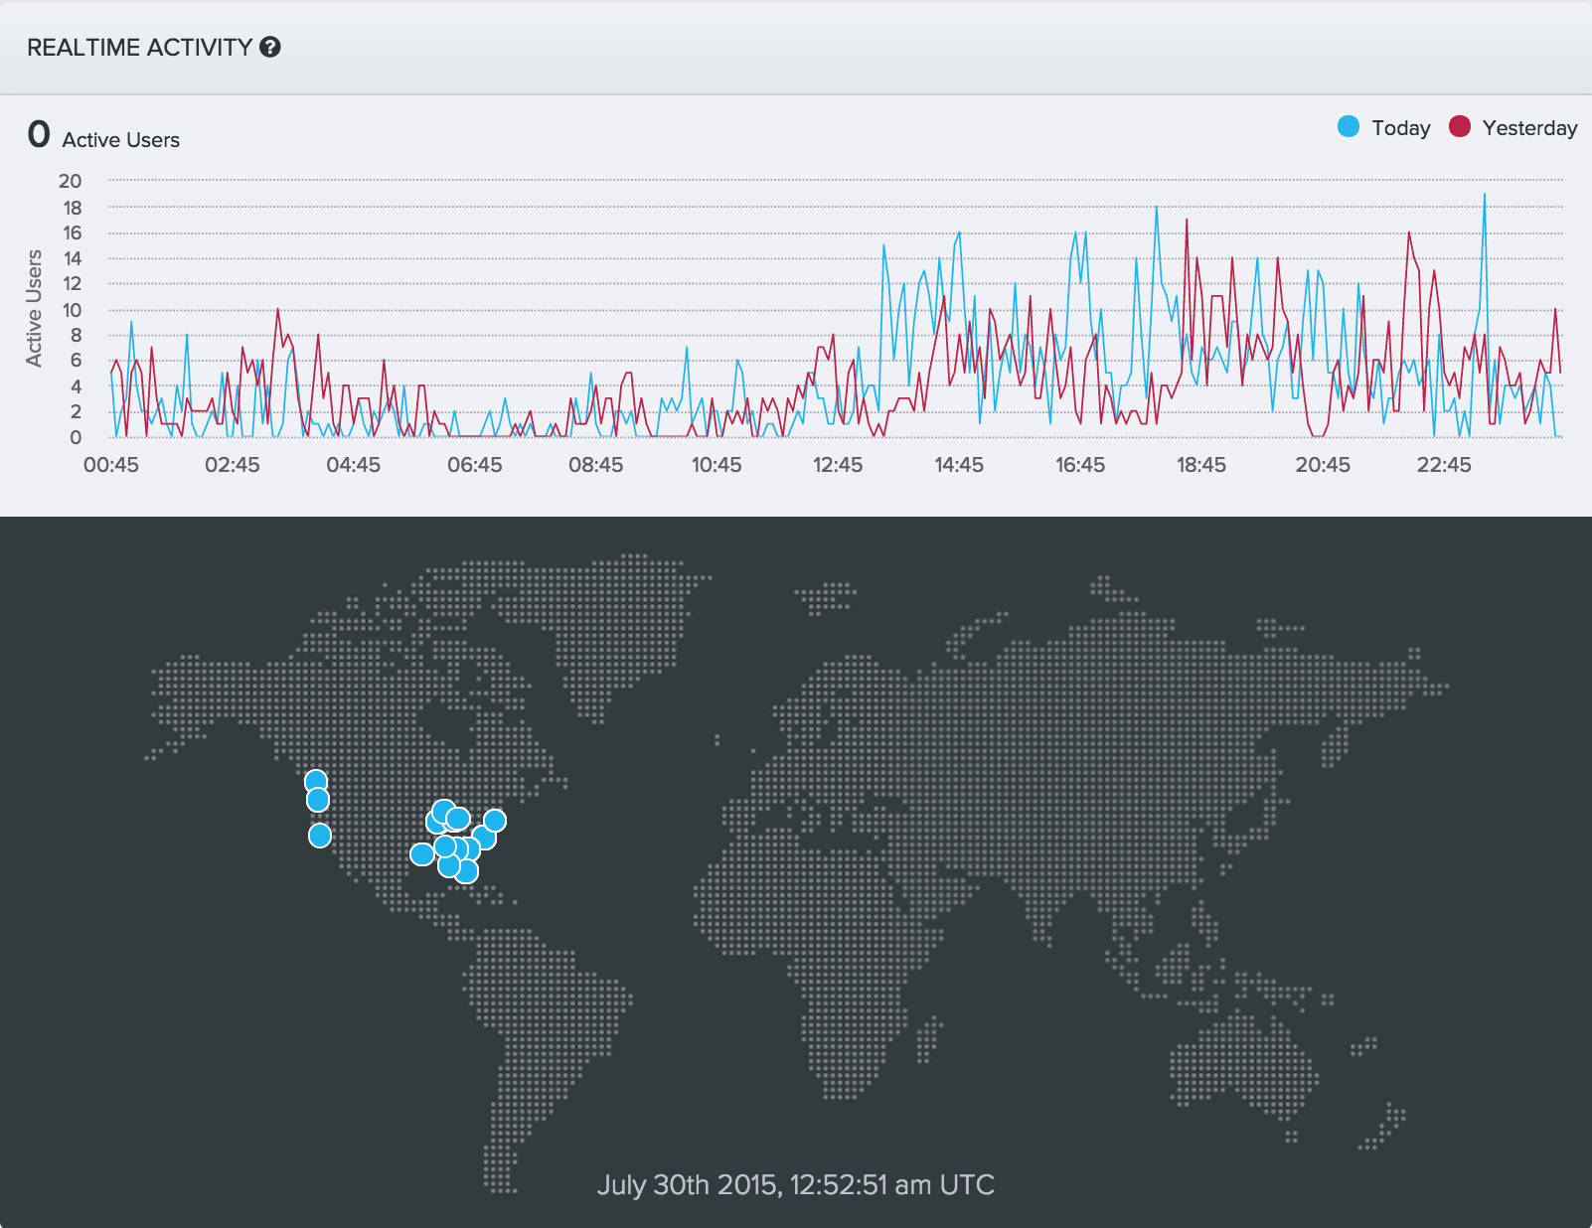Click the isolated westmost marker of central cluster
The image size is (1592, 1228).
point(421,854)
